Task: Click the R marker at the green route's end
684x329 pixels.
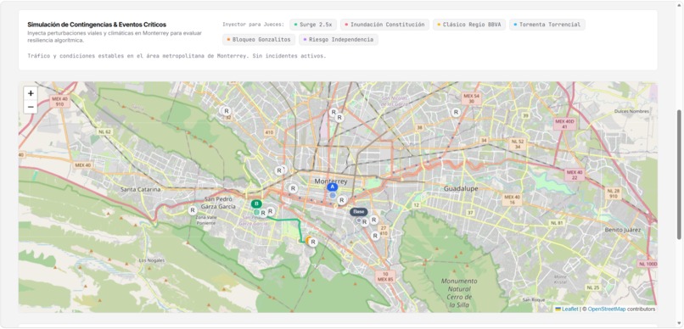Action: click(313, 242)
